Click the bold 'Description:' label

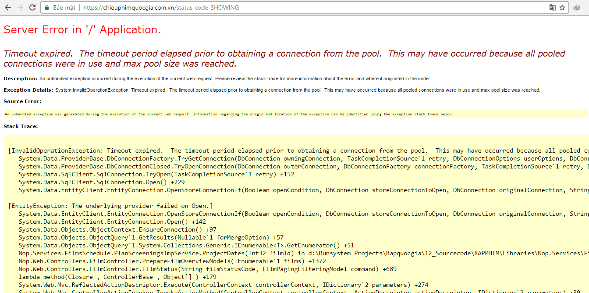click(21, 79)
